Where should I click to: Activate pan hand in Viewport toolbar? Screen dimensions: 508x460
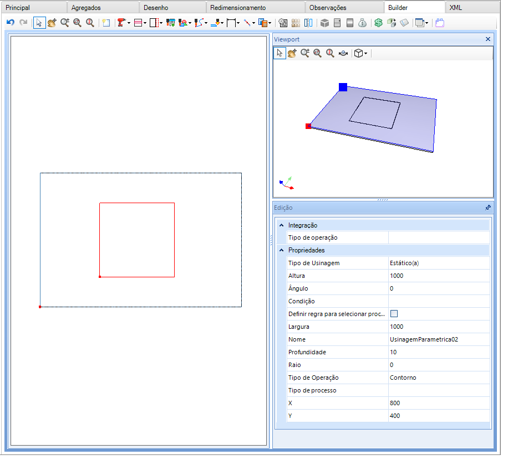(292, 53)
